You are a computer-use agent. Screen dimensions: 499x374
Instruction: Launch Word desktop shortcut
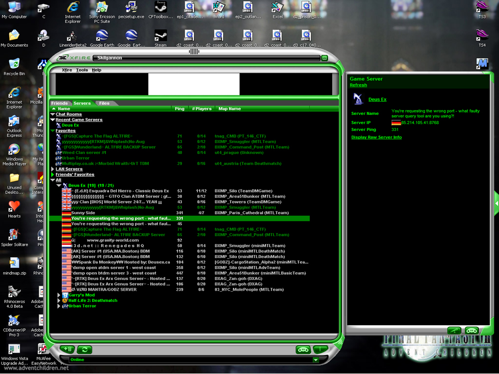tap(219, 10)
